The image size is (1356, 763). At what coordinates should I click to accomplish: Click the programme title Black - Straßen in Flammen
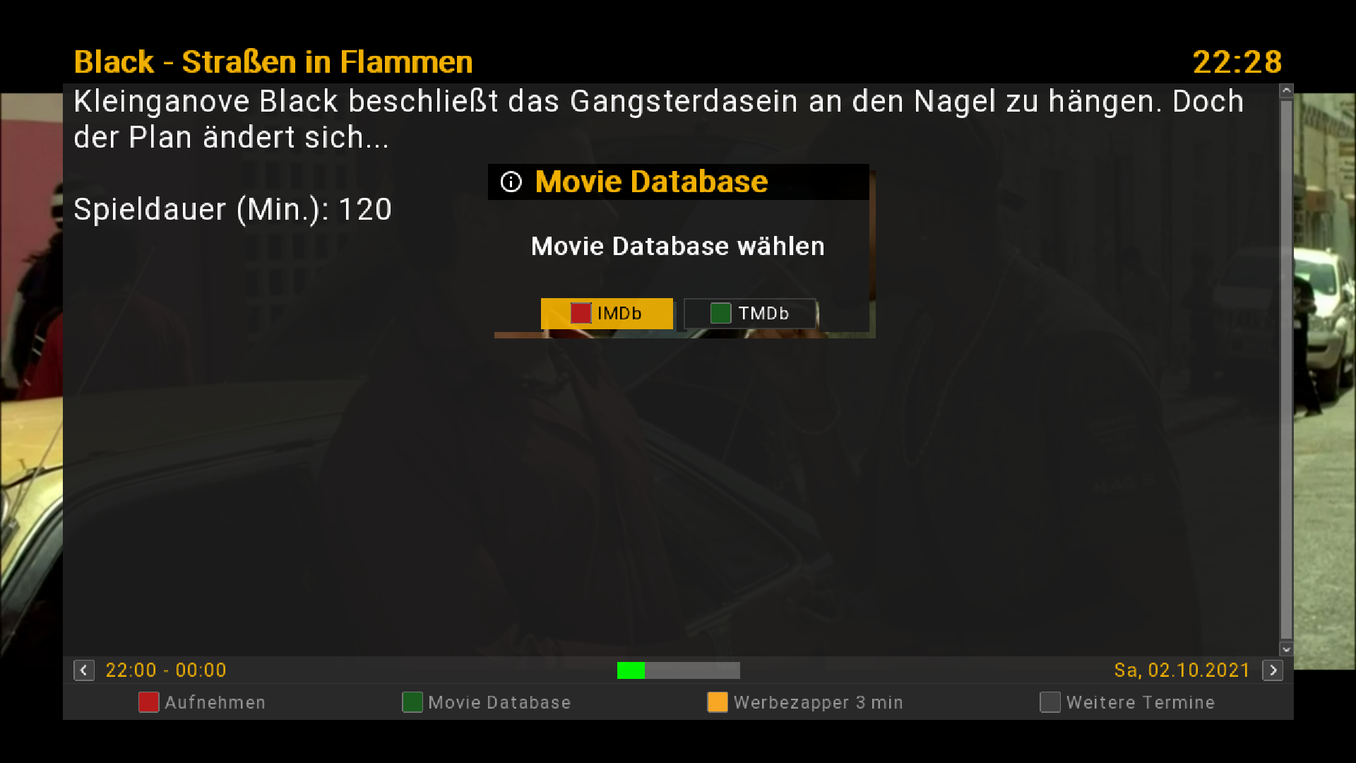pos(273,62)
